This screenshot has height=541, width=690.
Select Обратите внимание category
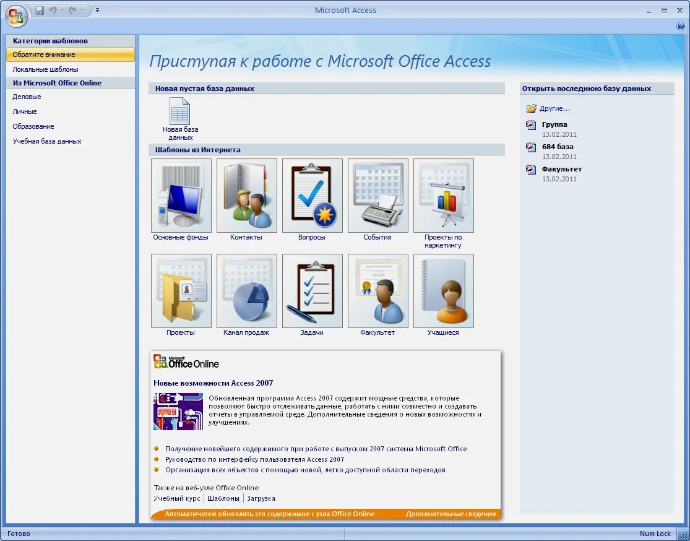(71, 54)
